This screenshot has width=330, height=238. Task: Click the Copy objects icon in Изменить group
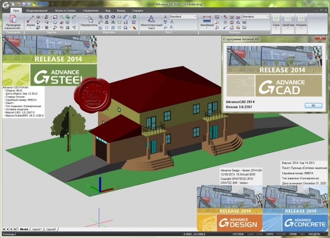[101, 17]
